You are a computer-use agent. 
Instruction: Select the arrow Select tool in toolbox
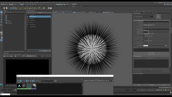click(x=1, y=12)
